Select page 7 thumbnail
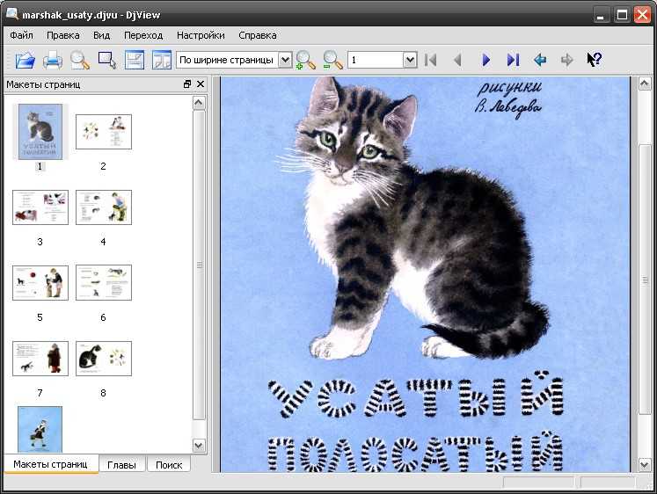 [x=40, y=359]
